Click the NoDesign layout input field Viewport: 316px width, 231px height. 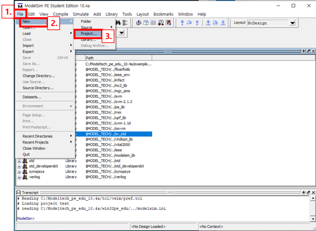click(268, 23)
